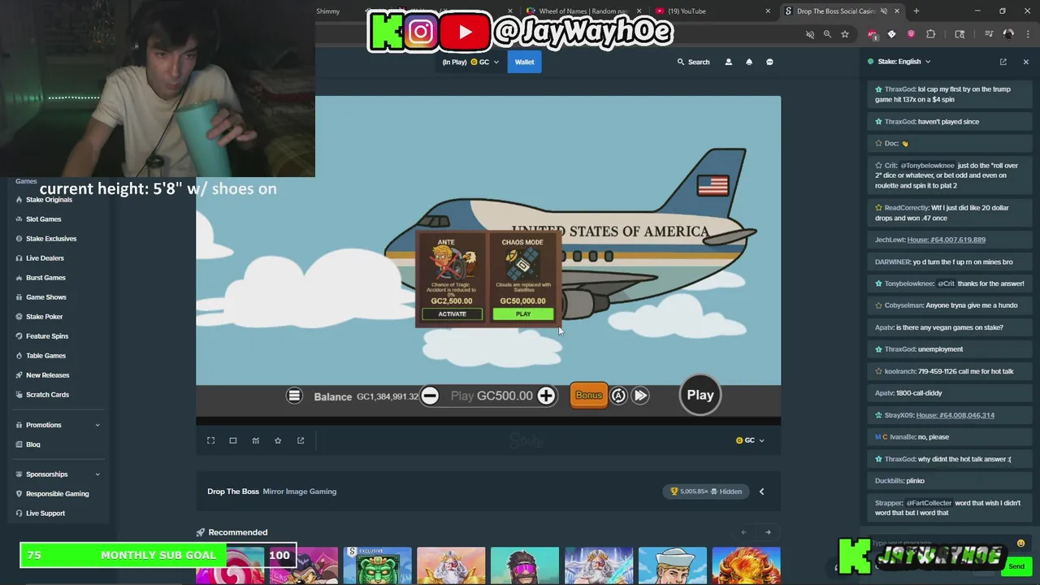Screen dimensions: 1040x585
Task: Open game in pop-out window icon
Action: point(301,440)
